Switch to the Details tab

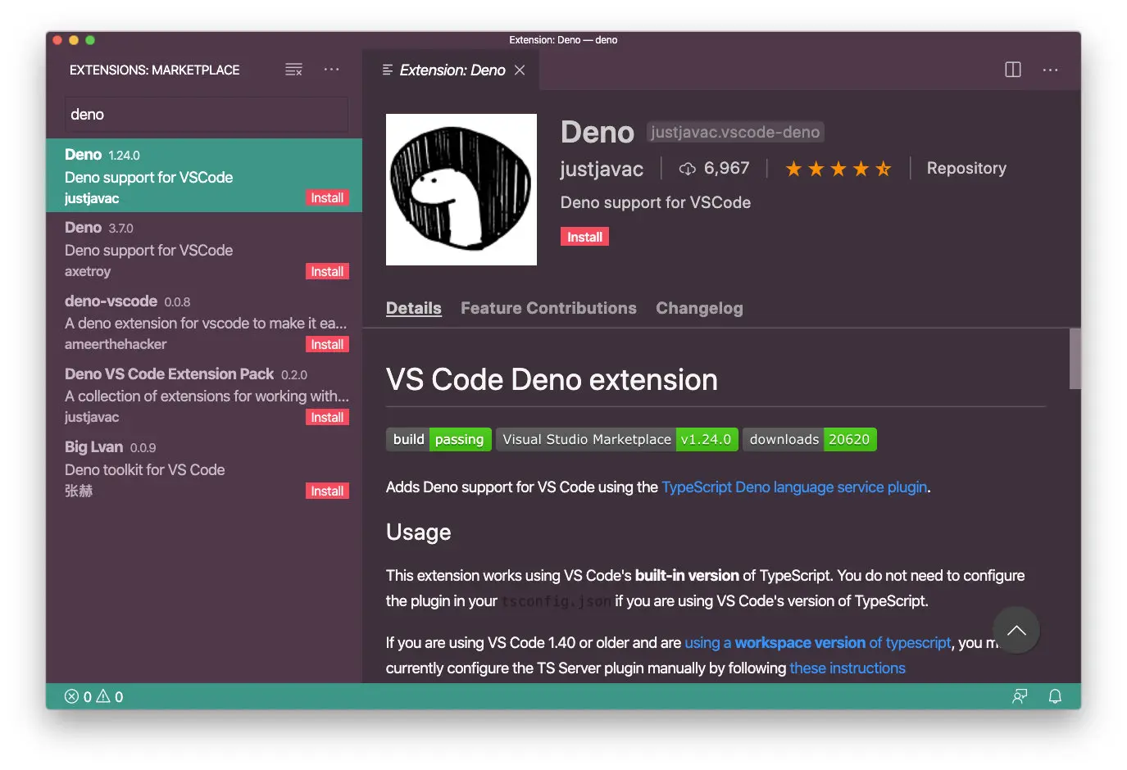click(413, 308)
